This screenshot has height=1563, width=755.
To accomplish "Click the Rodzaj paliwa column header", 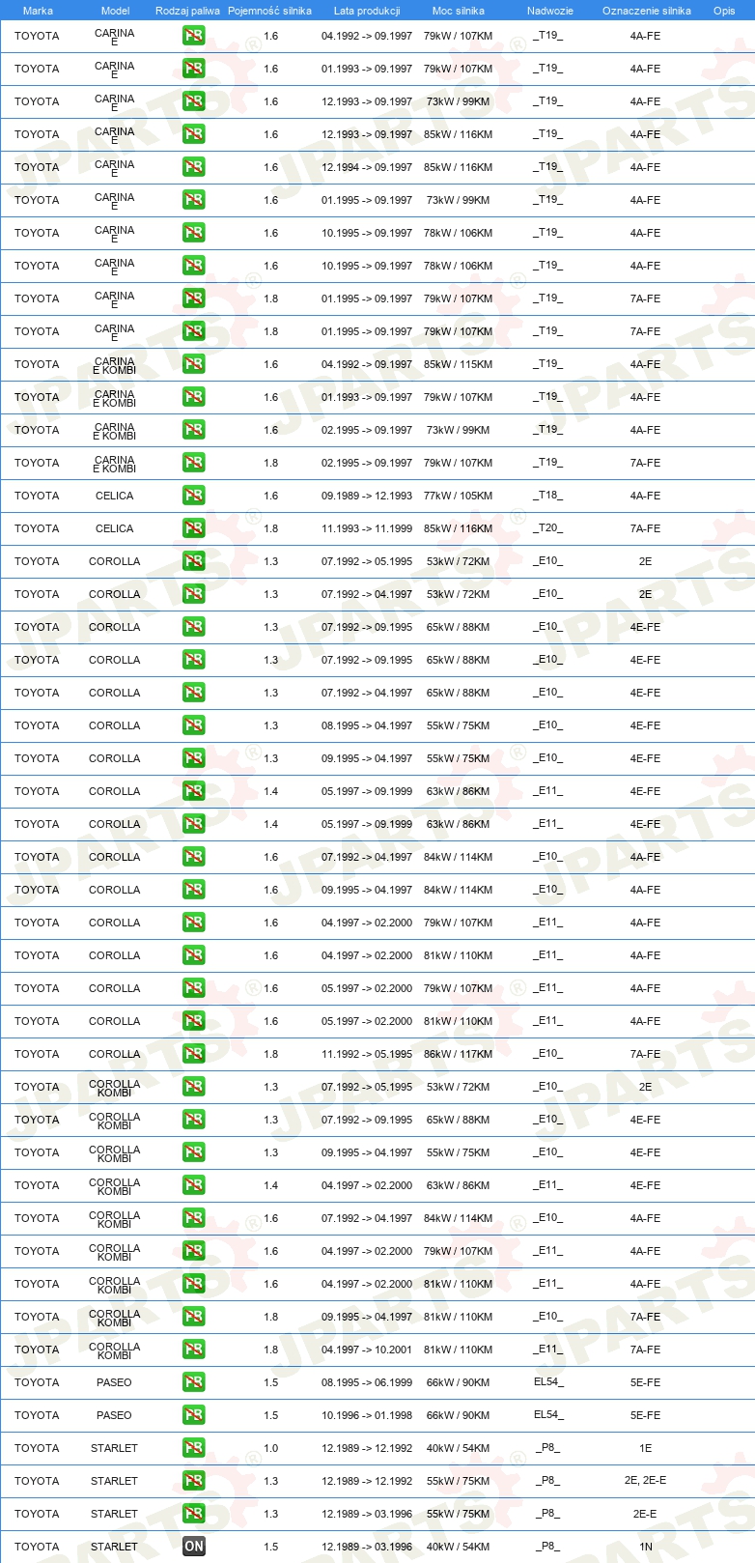I will click(187, 11).
